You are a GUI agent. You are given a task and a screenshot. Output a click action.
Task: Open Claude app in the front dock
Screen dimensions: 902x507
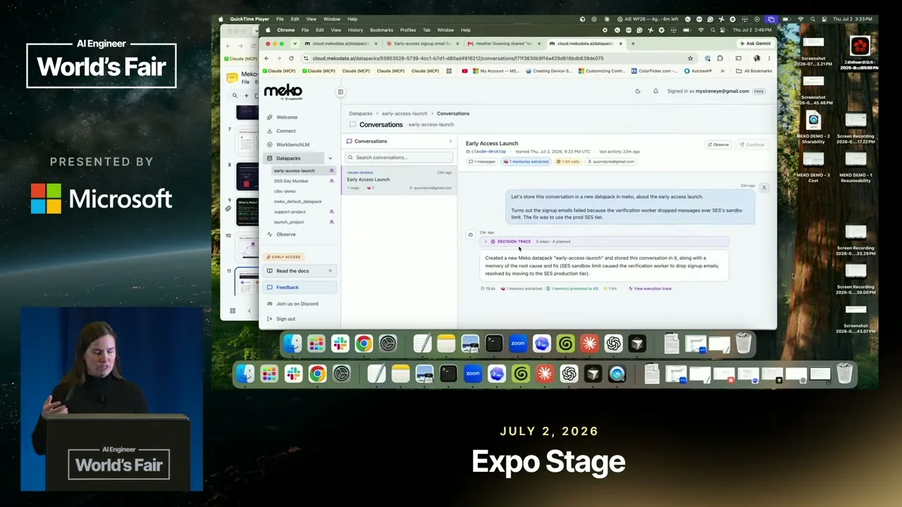[545, 374]
